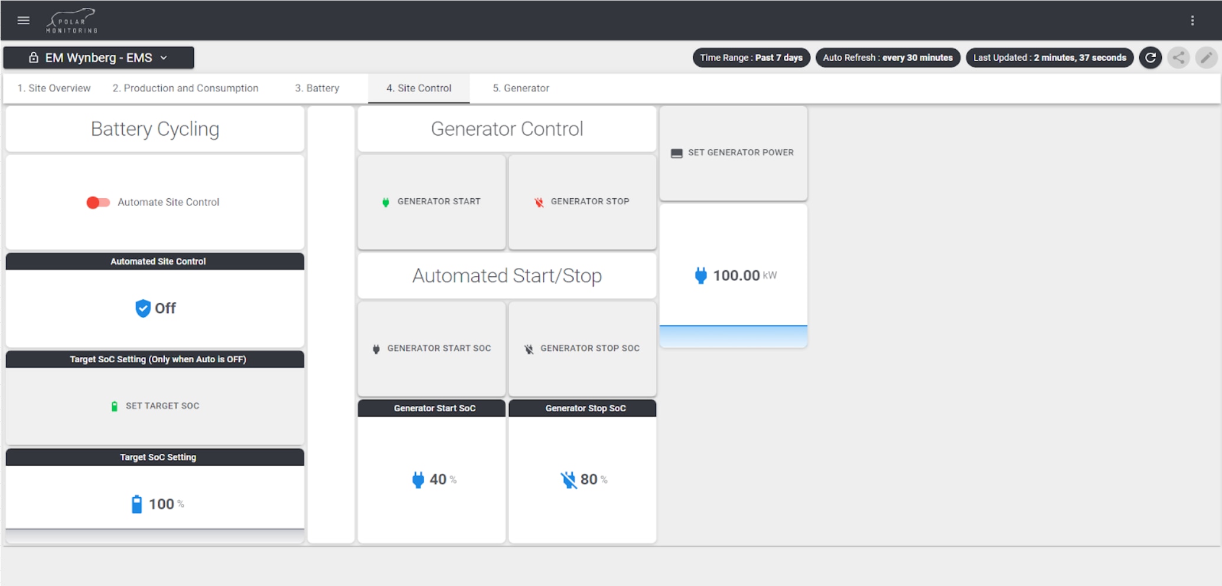Click the Set Generator Power button
This screenshot has width=1222, height=586.
[733, 153]
